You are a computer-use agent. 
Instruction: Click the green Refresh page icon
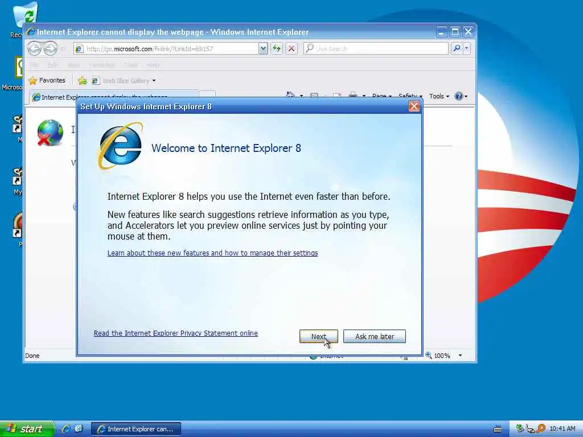pos(277,49)
